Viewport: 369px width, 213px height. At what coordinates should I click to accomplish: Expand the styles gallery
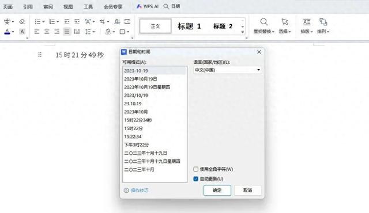[243, 32]
